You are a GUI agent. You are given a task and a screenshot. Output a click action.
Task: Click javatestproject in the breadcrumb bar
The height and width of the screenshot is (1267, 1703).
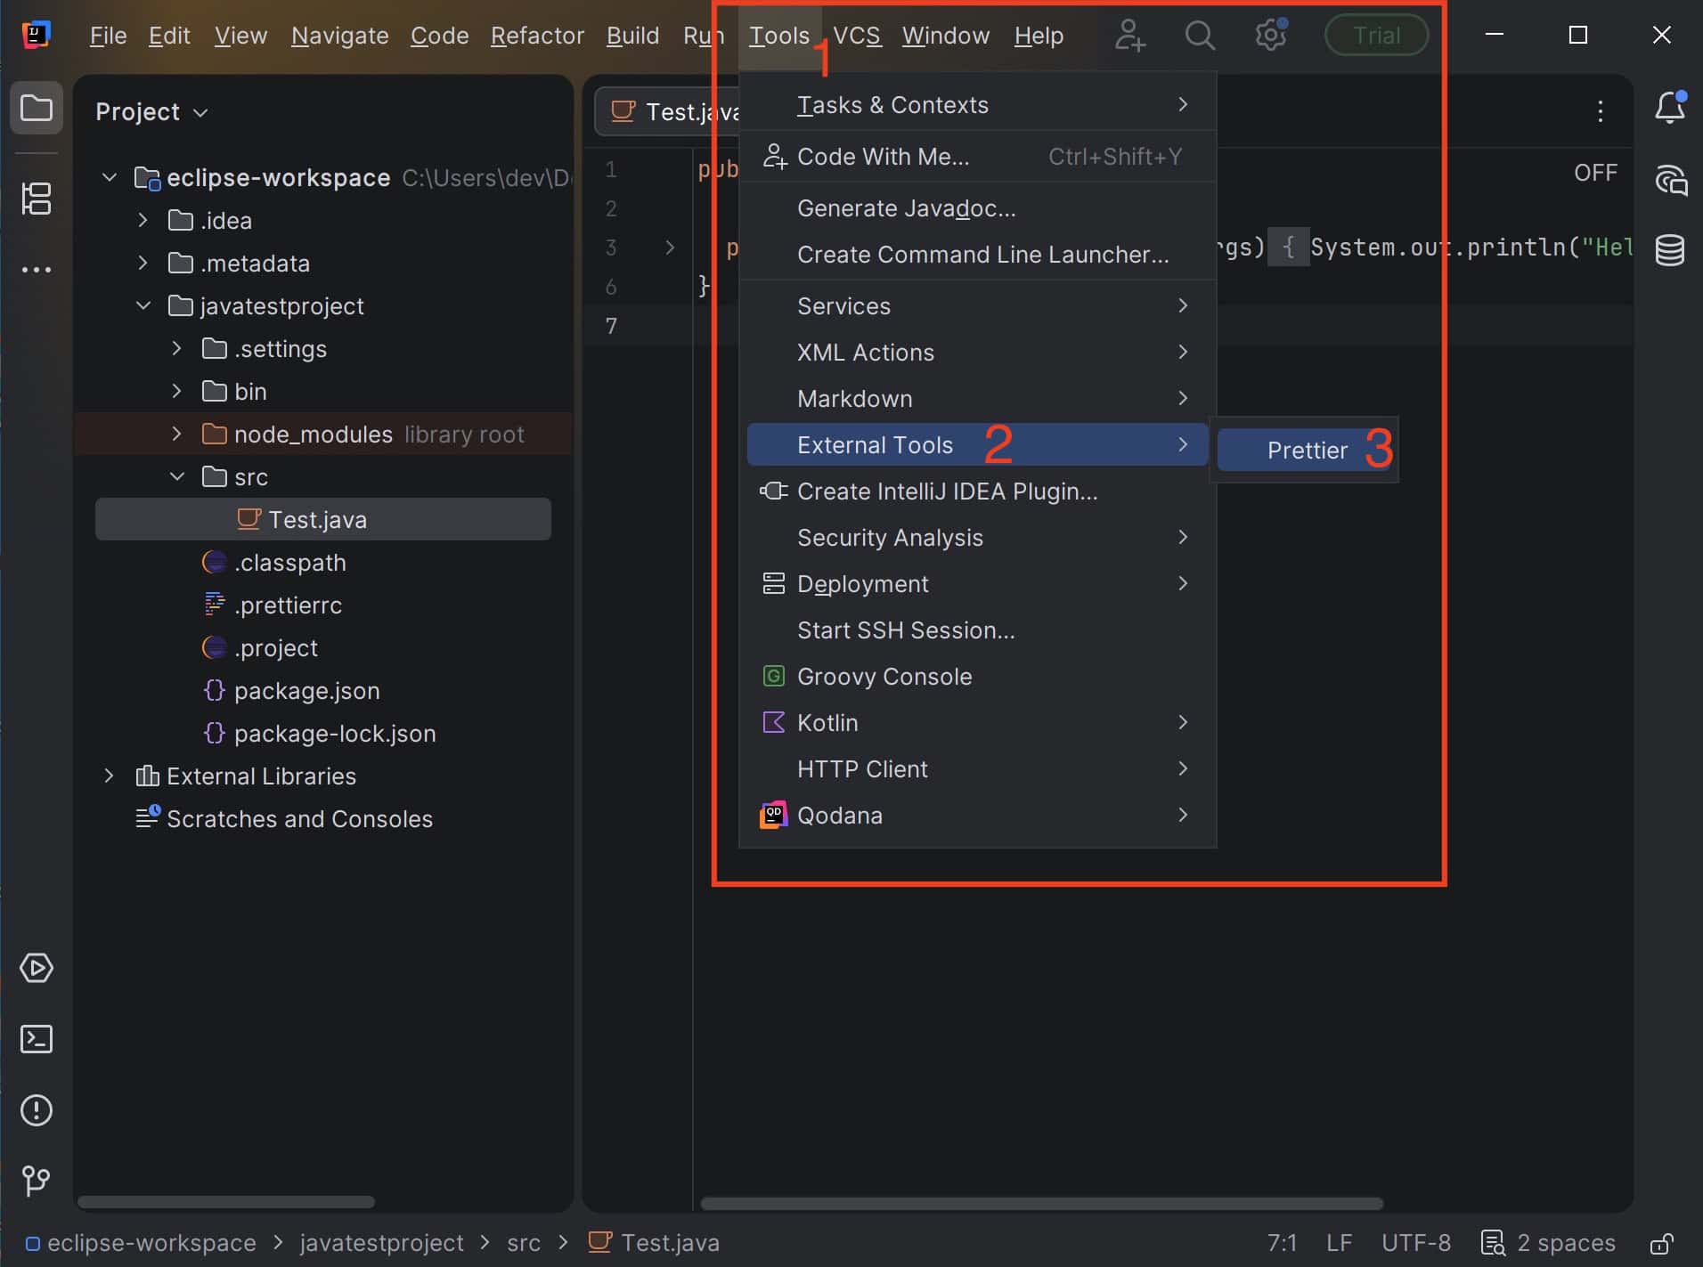pyautogui.click(x=381, y=1243)
